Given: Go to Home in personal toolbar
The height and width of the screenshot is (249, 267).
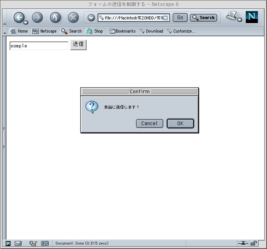Looking at the screenshot, I should 19,31.
